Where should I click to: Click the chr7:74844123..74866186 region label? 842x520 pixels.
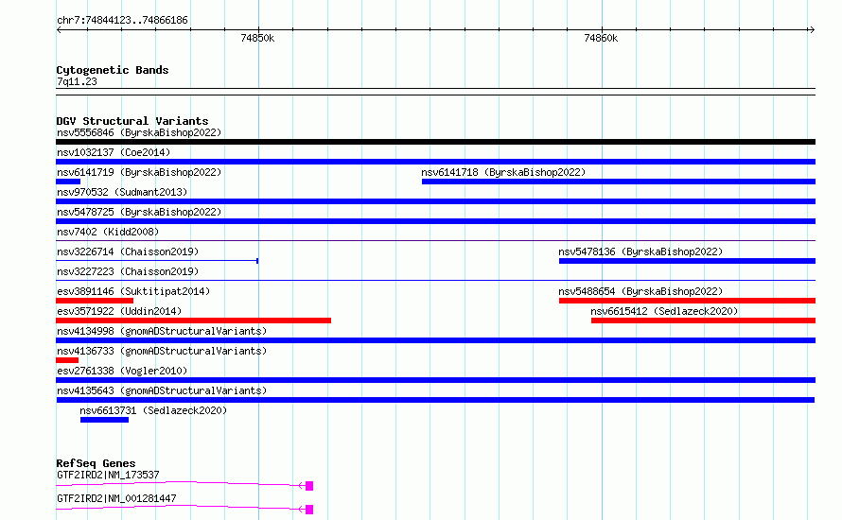pos(122,20)
